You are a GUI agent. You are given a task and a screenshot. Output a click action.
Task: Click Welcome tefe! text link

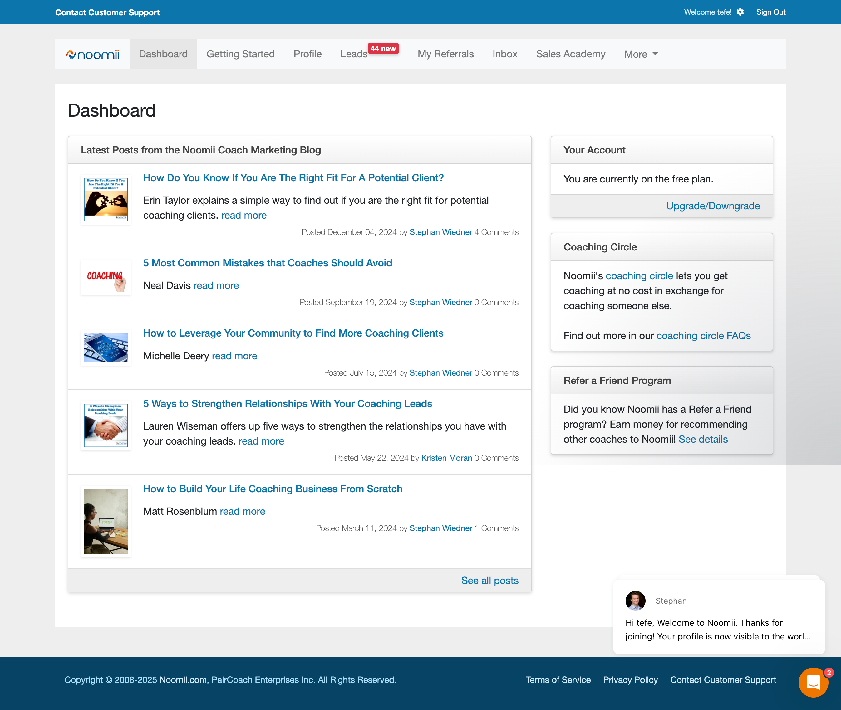point(708,12)
